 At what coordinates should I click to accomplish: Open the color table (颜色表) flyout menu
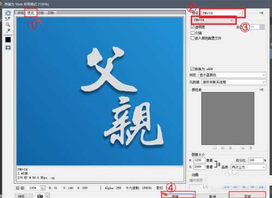pos(261,90)
